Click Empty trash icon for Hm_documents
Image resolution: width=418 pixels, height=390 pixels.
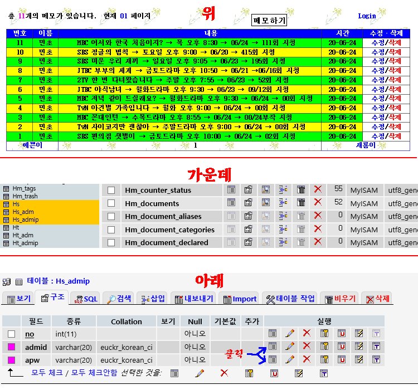(x=301, y=203)
